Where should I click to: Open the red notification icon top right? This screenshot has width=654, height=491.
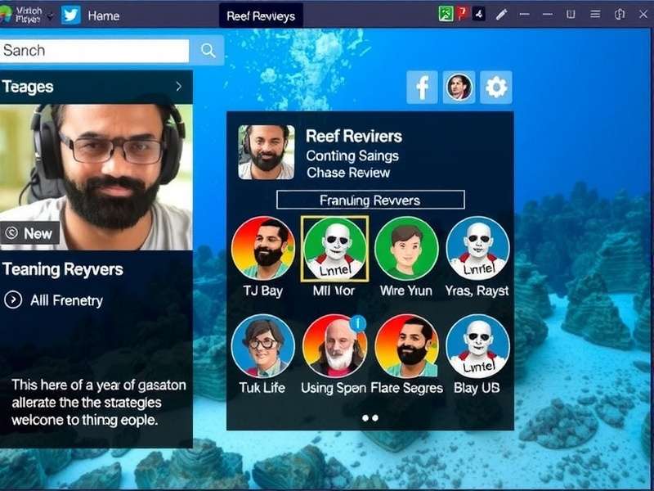[x=462, y=13]
